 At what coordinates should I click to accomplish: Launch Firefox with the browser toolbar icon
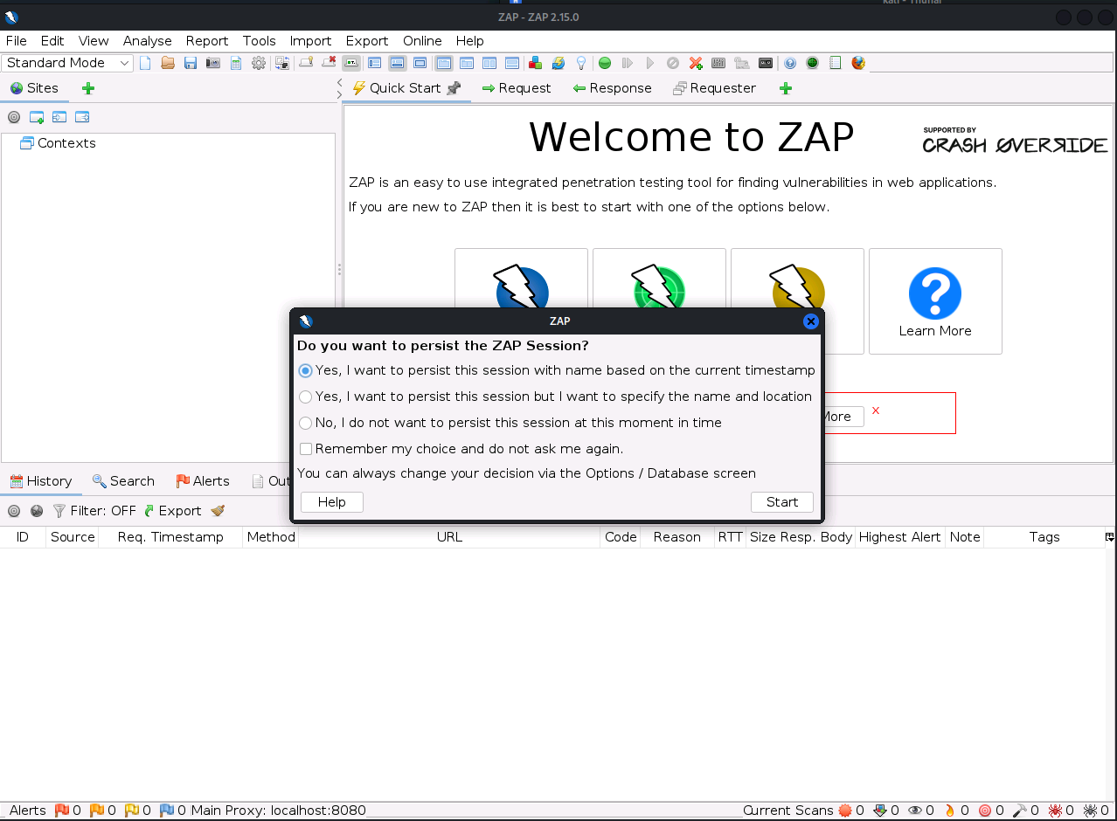[x=858, y=63]
